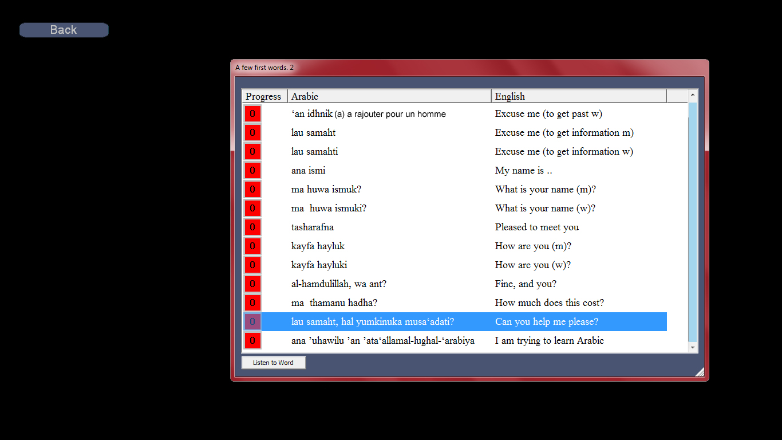Select the Arabic phrase 'lau samahti'
The image size is (782, 440).
314,152
